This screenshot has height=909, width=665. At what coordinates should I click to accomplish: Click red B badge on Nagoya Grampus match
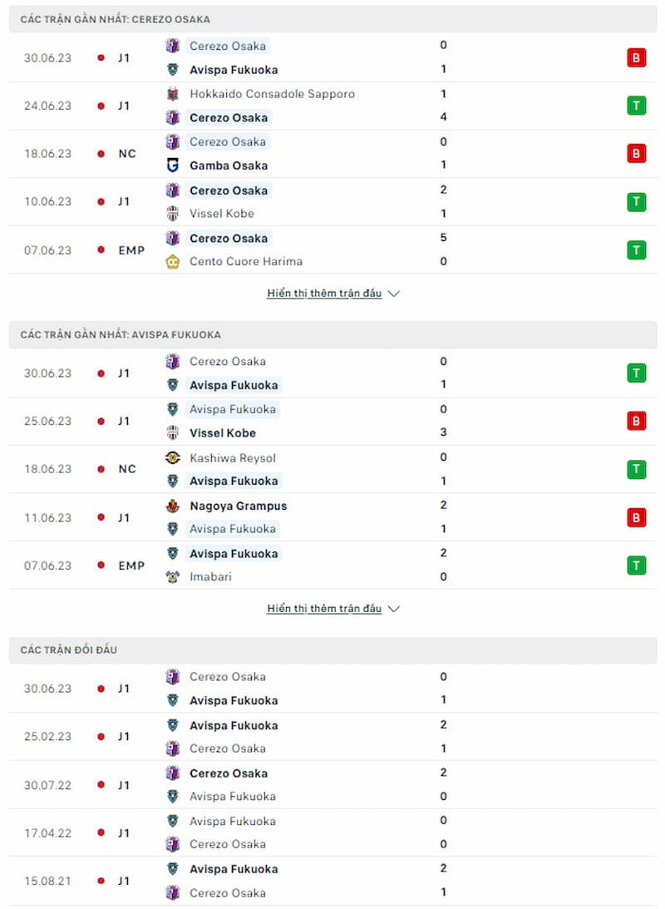pos(636,517)
